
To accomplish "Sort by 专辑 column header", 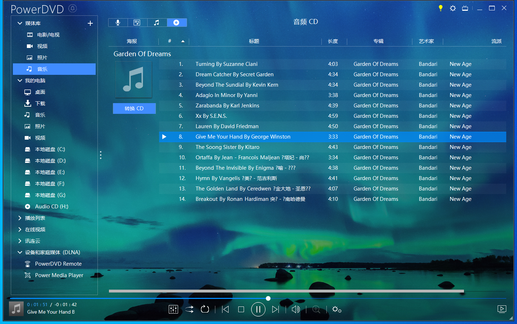I will point(379,41).
